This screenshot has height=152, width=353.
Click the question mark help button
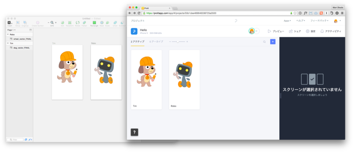tap(135, 132)
